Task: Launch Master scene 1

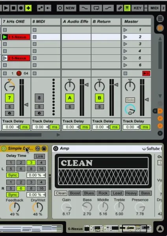Action: [125, 30]
